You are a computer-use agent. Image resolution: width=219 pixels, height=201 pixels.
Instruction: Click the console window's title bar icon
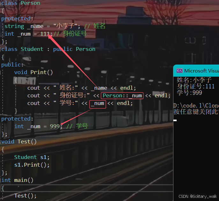179,71
